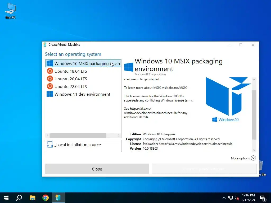Image resolution: width=271 pixels, height=203 pixels.
Task: Select Ubuntu 22.04 LTS in the list
Action: tap(83, 86)
